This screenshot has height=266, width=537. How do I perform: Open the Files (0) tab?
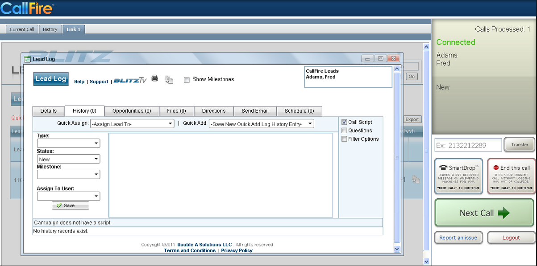click(x=176, y=111)
